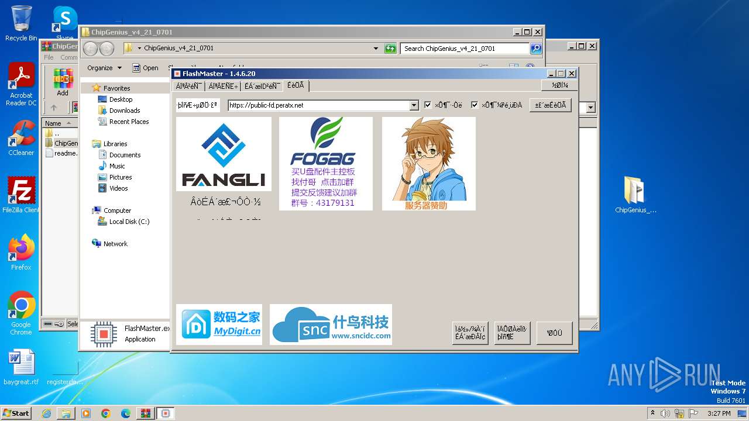Screen dimensions: 749x421
Task: Select Desktop under Favorites
Action: tap(121, 99)
